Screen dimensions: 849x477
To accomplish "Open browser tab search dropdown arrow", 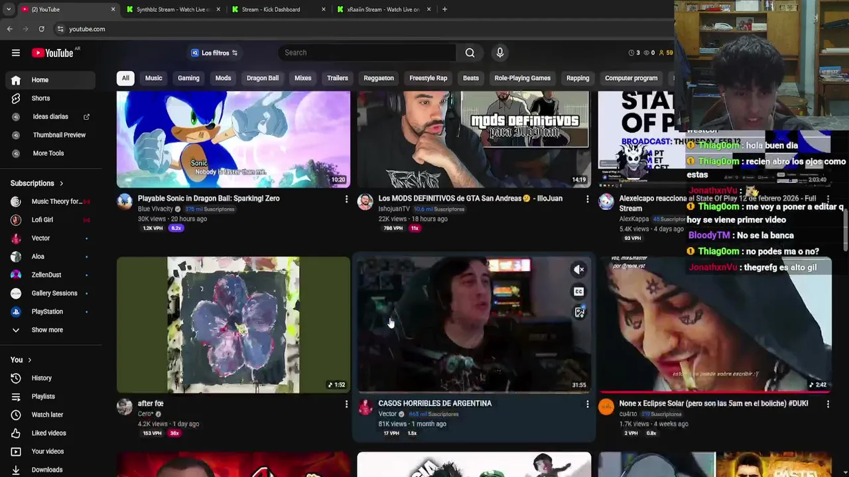I will click(x=9, y=9).
